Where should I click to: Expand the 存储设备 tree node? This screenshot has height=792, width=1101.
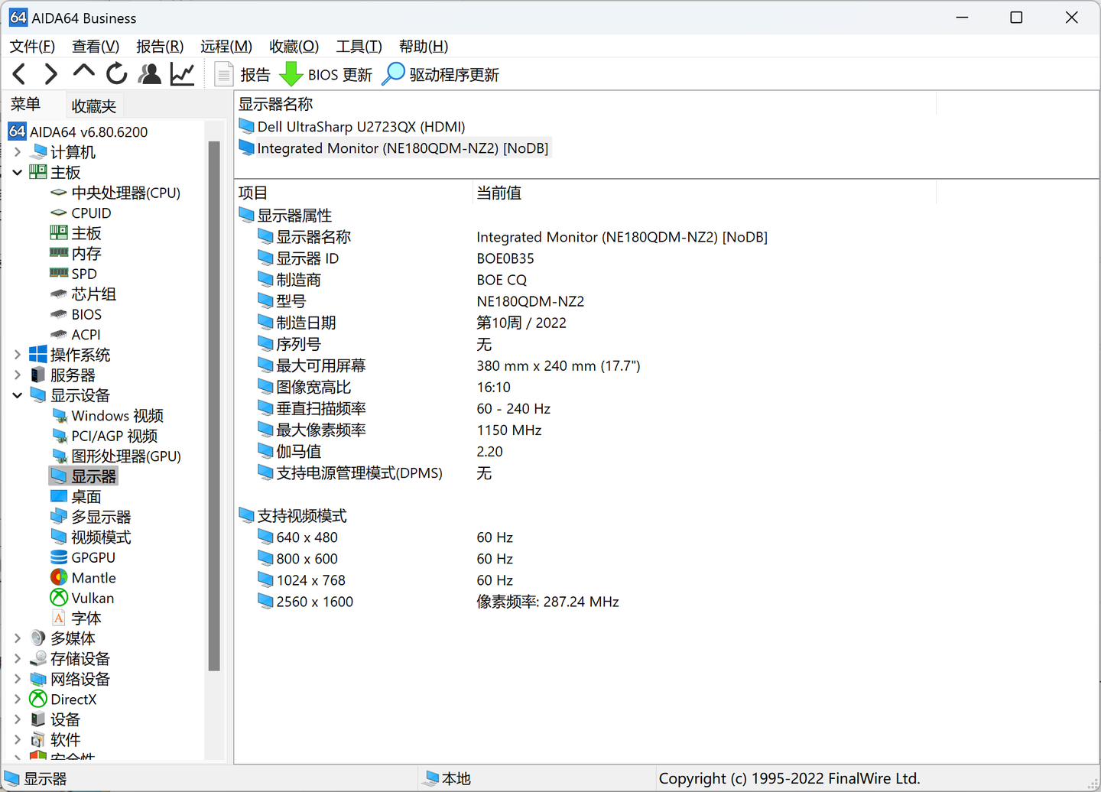click(x=17, y=658)
